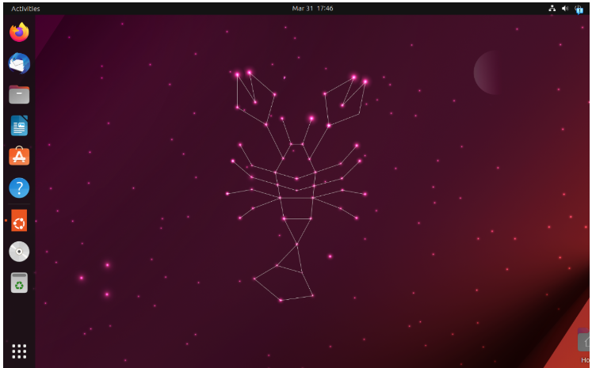This screenshot has height=368, width=592.
Task: Launch LibreOffice Writer from the dock
Action: (19, 126)
